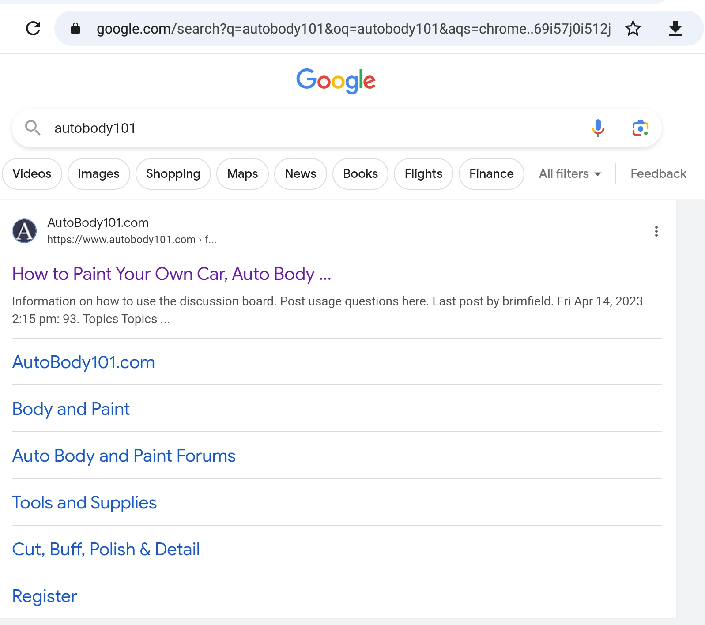Select the Shopping filter

[173, 174]
